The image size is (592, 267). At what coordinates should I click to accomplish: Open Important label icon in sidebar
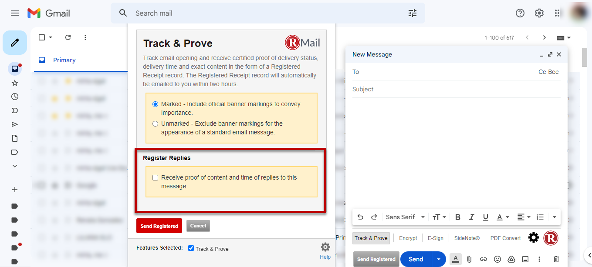click(x=15, y=110)
